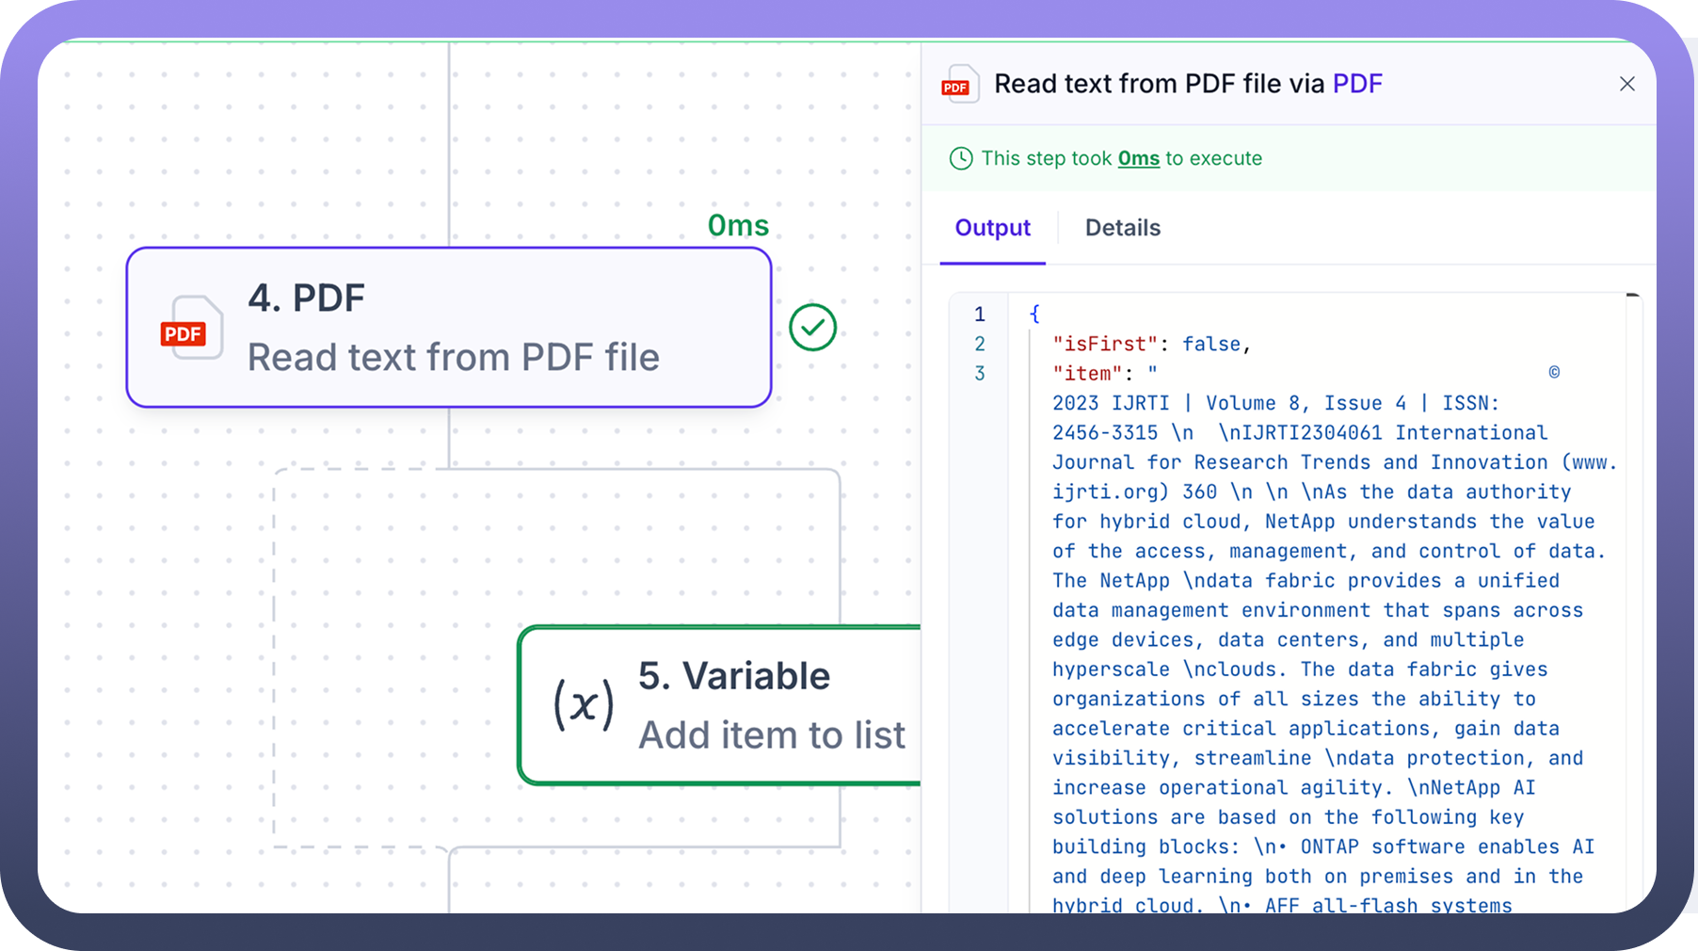Click the (x) variable icon in step 5
This screenshot has width=1698, height=951.
click(584, 704)
